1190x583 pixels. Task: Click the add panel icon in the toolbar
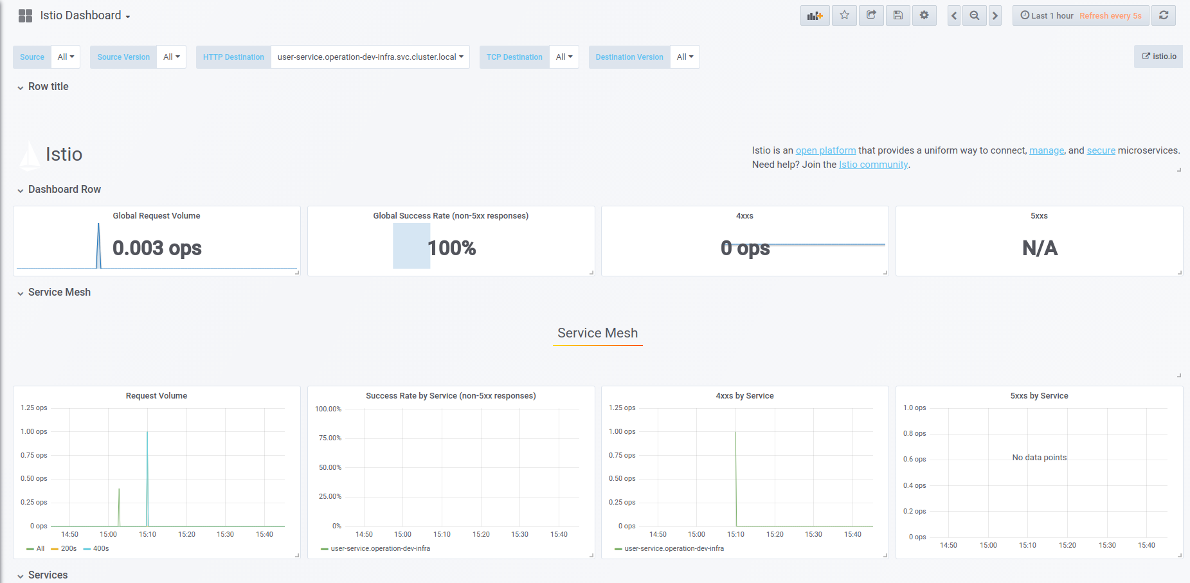pos(815,15)
